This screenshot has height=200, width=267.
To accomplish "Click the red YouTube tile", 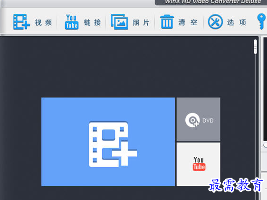I will (x=199, y=164).
